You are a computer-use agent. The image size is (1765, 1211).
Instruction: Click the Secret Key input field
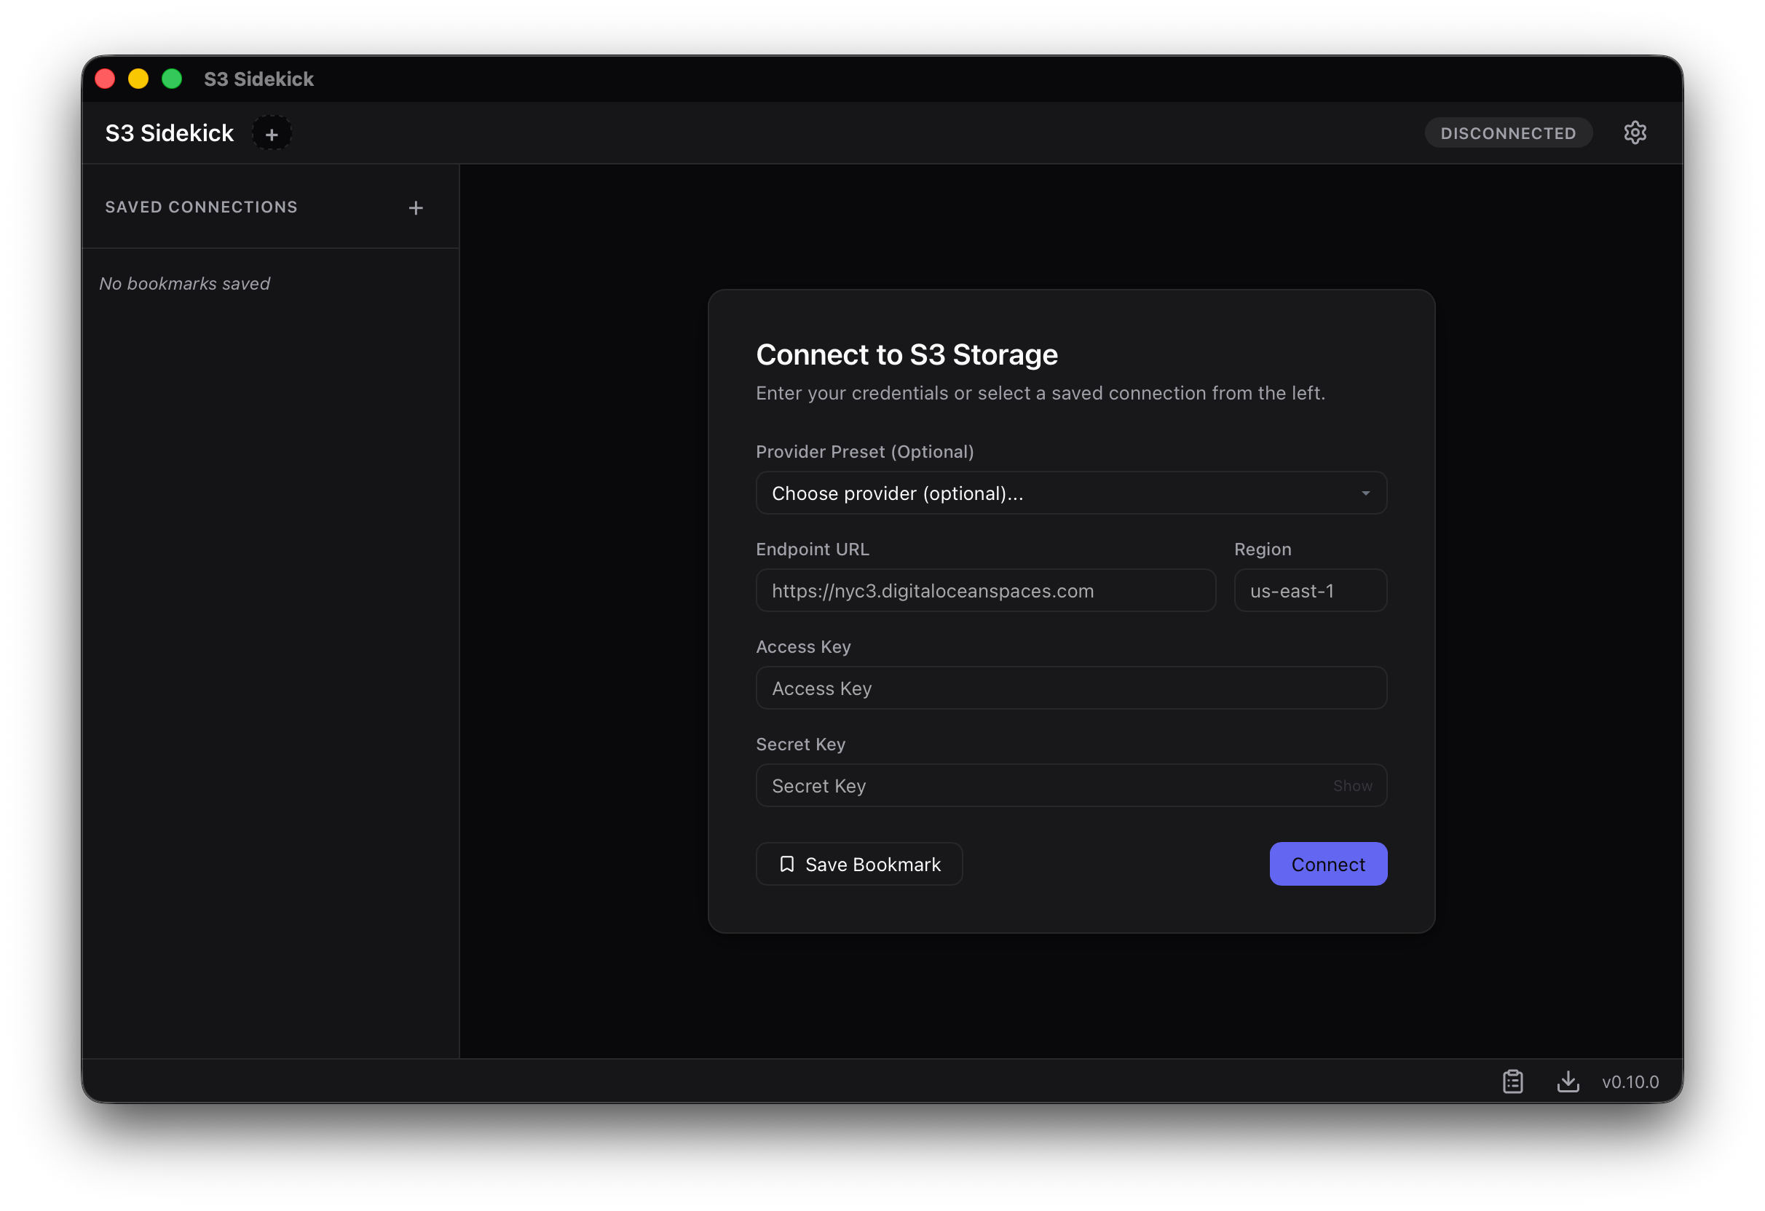click(1071, 785)
